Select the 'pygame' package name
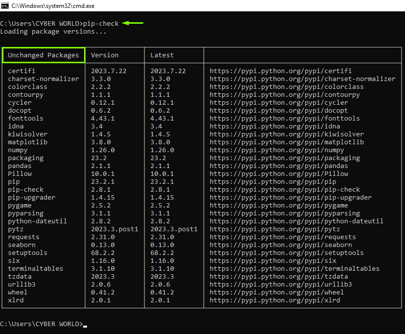This screenshot has height=334, width=405. (x=20, y=206)
